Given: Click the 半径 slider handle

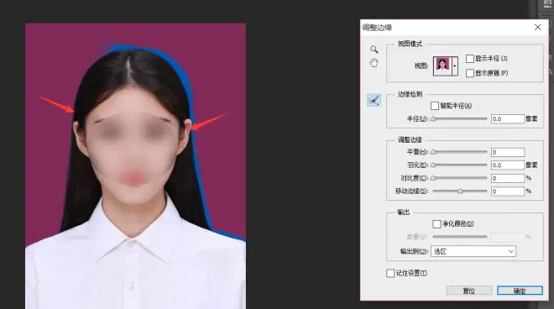Looking at the screenshot, I should (x=433, y=118).
